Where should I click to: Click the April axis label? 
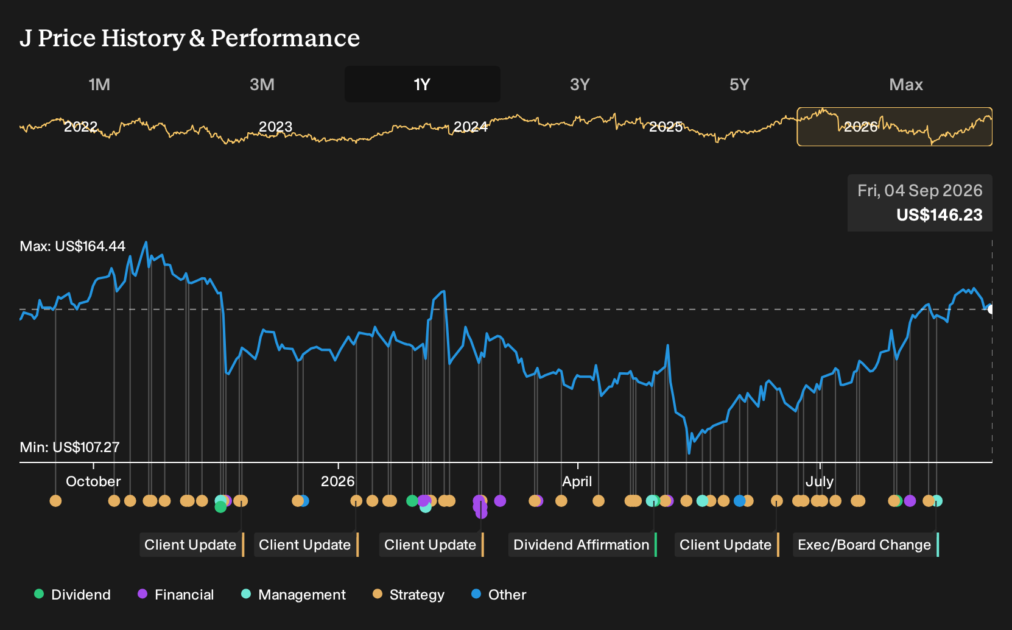click(577, 481)
